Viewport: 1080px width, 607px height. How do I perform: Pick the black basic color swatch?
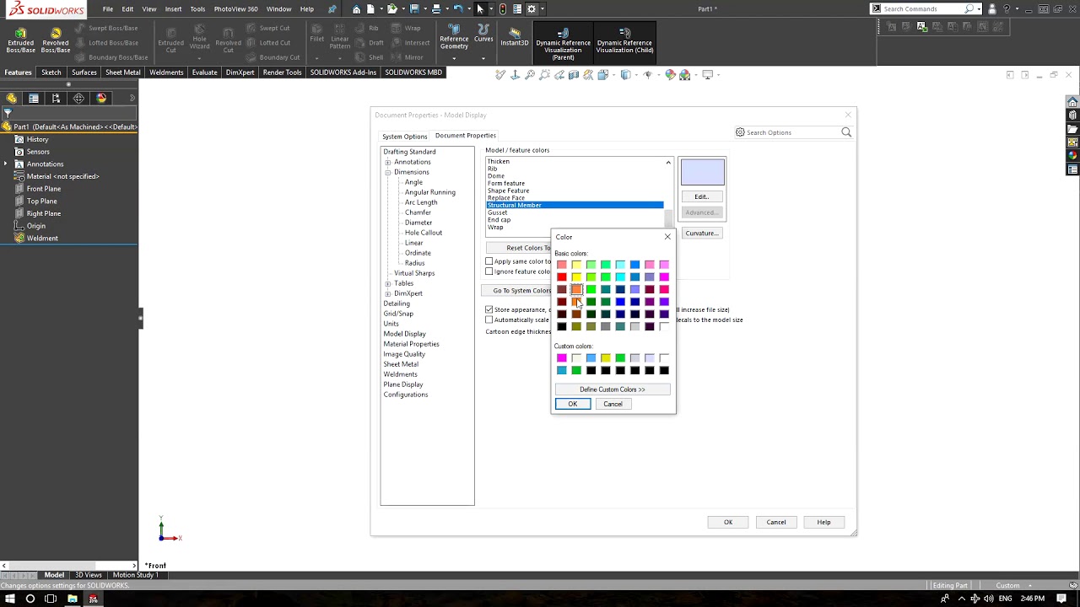[562, 326]
